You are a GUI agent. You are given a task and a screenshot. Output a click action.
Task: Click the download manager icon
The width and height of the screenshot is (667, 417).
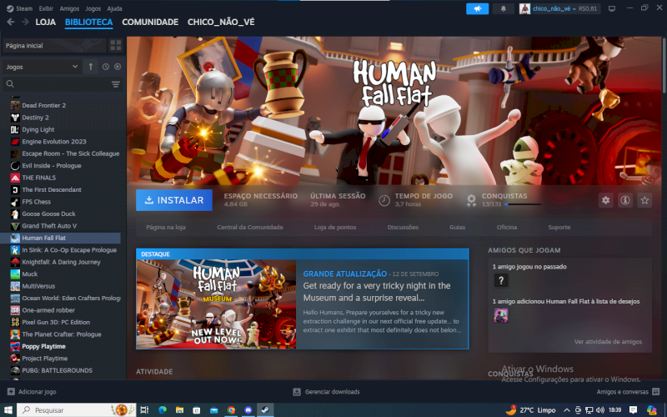click(x=297, y=391)
